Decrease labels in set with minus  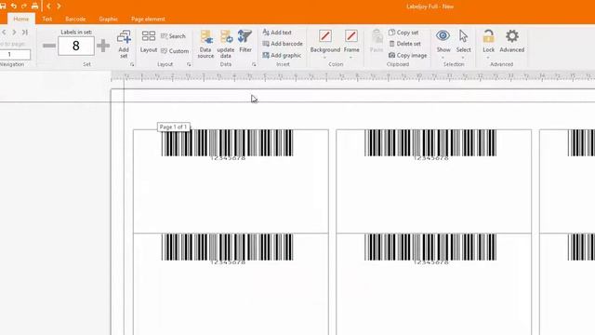point(49,46)
